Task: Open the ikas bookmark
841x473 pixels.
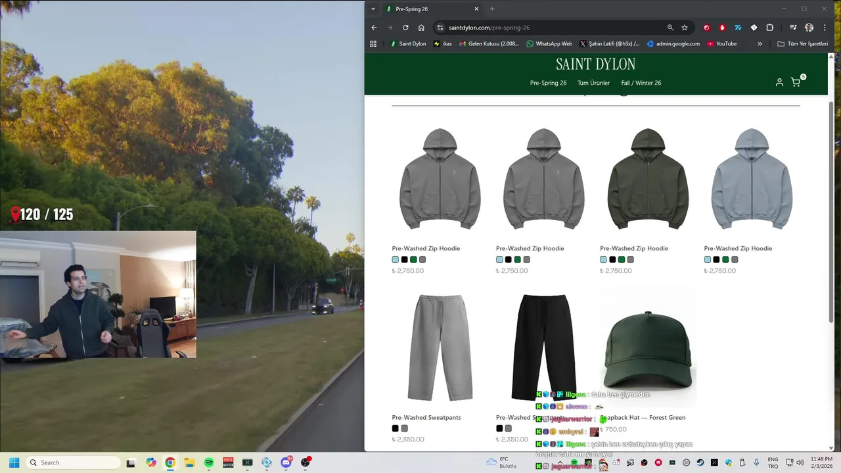Action: 443,44
